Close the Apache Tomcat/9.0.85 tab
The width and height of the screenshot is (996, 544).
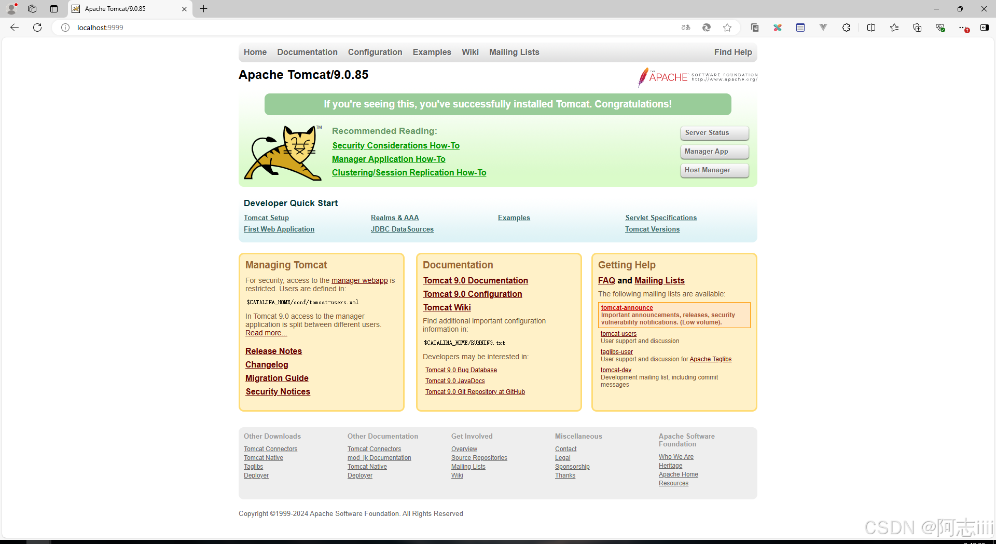click(x=184, y=9)
